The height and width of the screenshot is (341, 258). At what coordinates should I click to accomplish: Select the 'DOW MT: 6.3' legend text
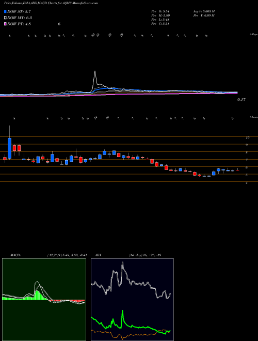[20, 18]
